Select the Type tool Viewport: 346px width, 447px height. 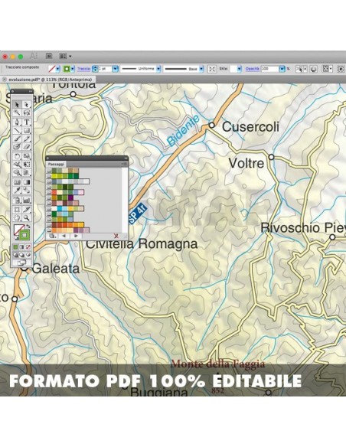point(27,122)
